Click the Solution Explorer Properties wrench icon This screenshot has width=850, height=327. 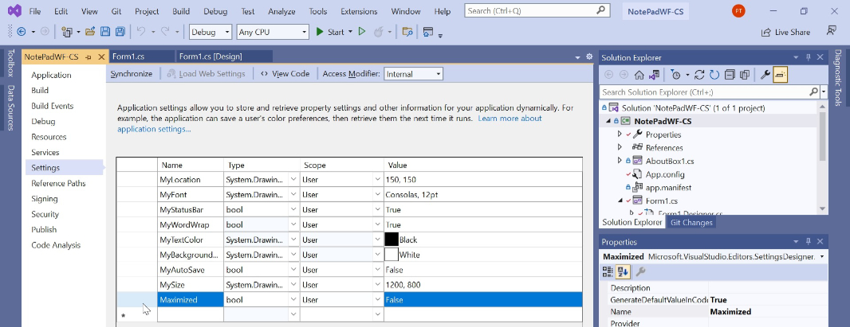[x=765, y=75]
